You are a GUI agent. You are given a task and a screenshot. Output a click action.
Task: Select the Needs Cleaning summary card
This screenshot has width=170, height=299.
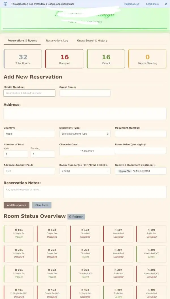tap(147, 59)
